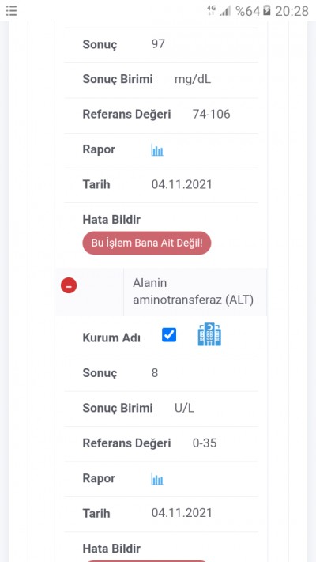The height and width of the screenshot is (562, 316).
Task: Select the ALT result value 8
Action: pos(155,373)
